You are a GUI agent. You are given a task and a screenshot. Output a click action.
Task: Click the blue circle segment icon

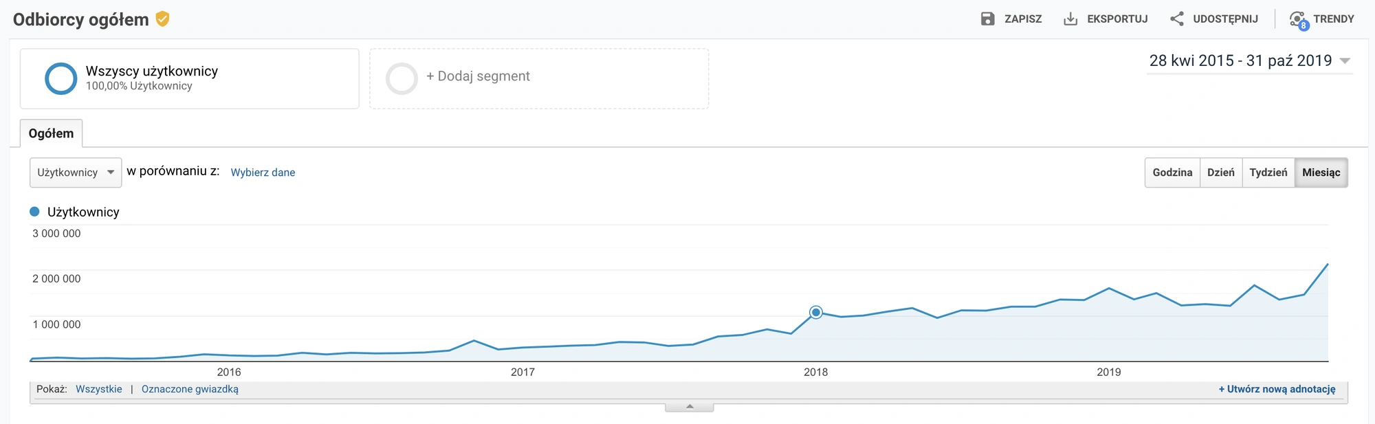tap(60, 78)
